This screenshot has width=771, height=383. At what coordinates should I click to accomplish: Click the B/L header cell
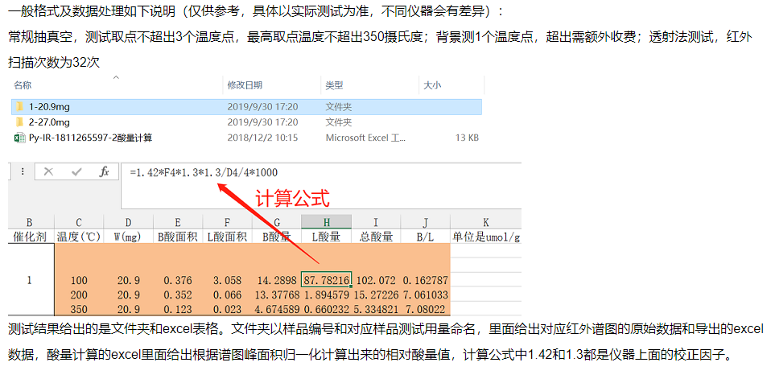(425, 237)
